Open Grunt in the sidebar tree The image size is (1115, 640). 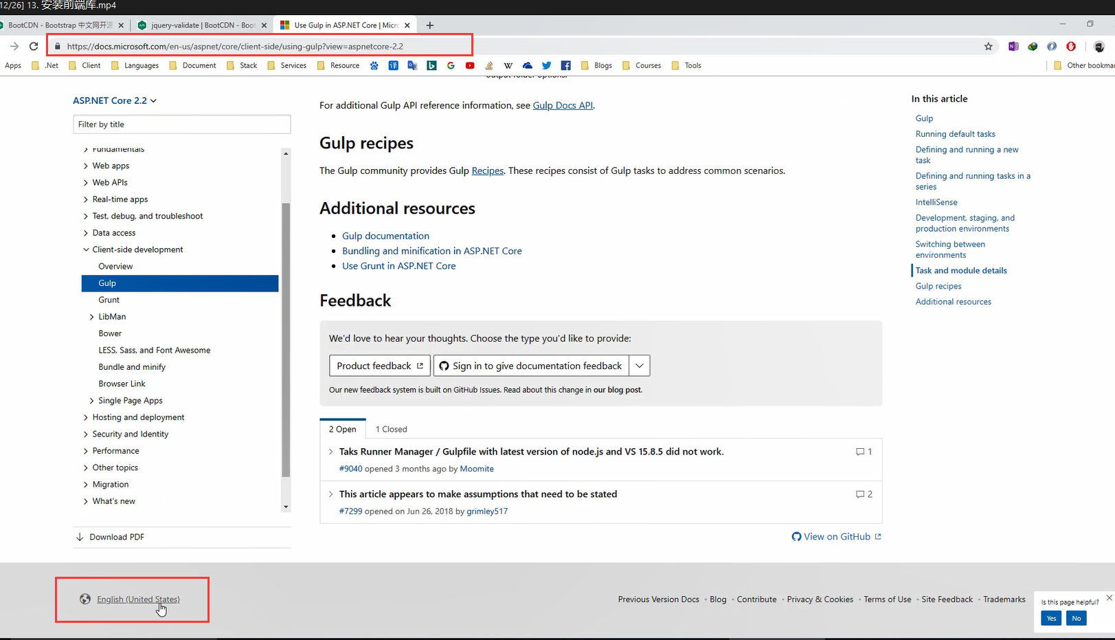click(x=109, y=300)
